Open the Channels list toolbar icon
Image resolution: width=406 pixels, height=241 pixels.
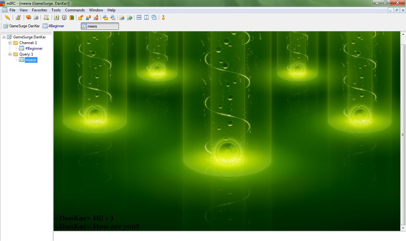pos(36,17)
